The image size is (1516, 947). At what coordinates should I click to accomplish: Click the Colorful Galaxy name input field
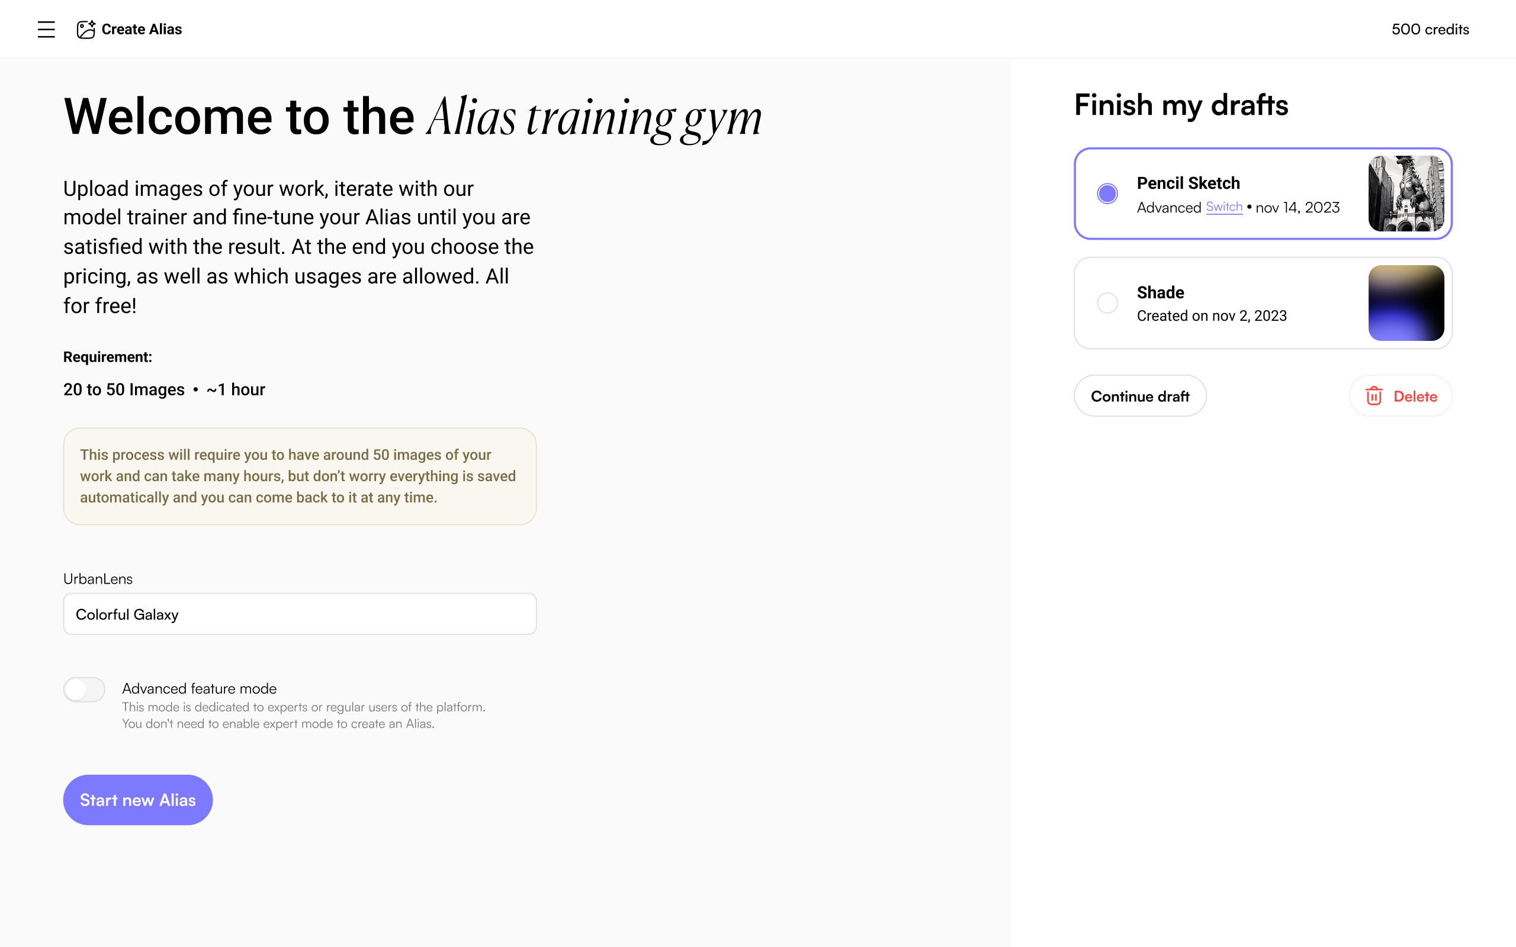pyautogui.click(x=300, y=614)
